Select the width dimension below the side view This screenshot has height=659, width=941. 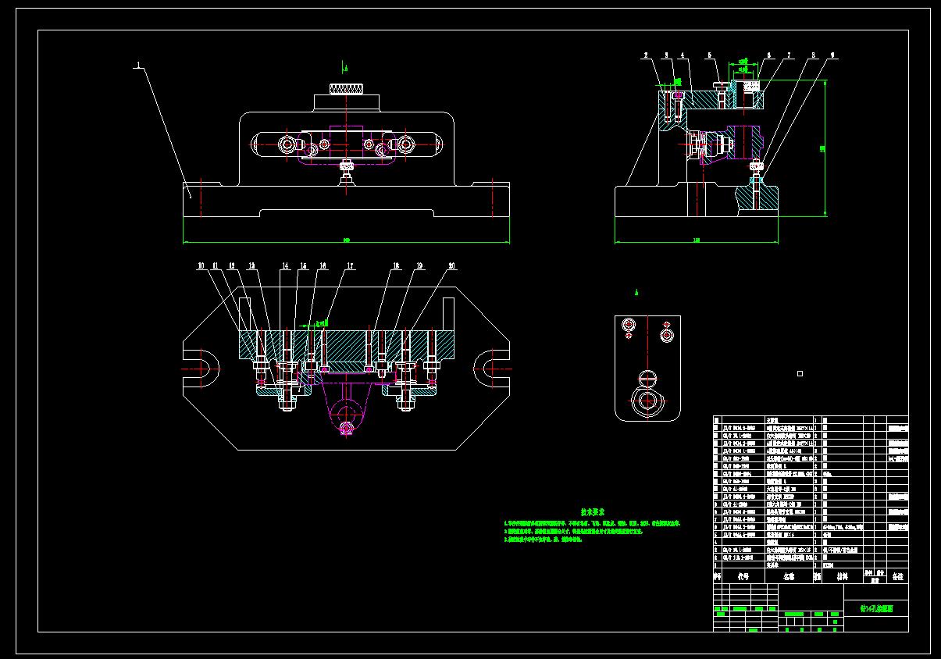697,240
